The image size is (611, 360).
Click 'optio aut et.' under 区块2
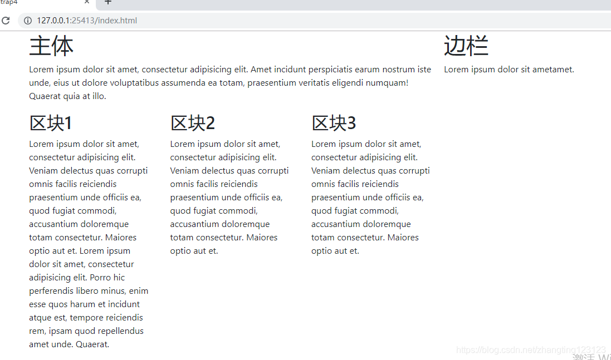click(194, 250)
